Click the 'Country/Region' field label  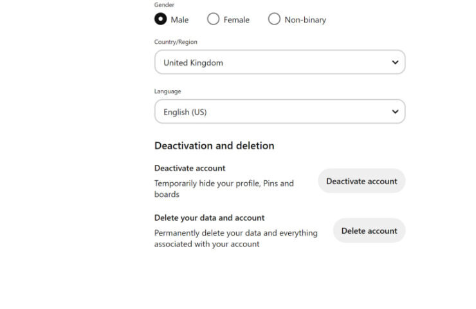176,42
